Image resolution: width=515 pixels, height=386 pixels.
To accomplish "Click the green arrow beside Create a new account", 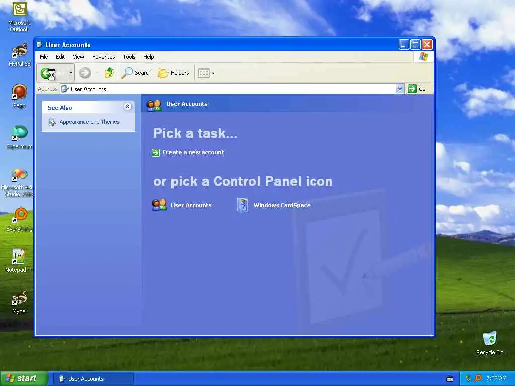I will pos(156,153).
